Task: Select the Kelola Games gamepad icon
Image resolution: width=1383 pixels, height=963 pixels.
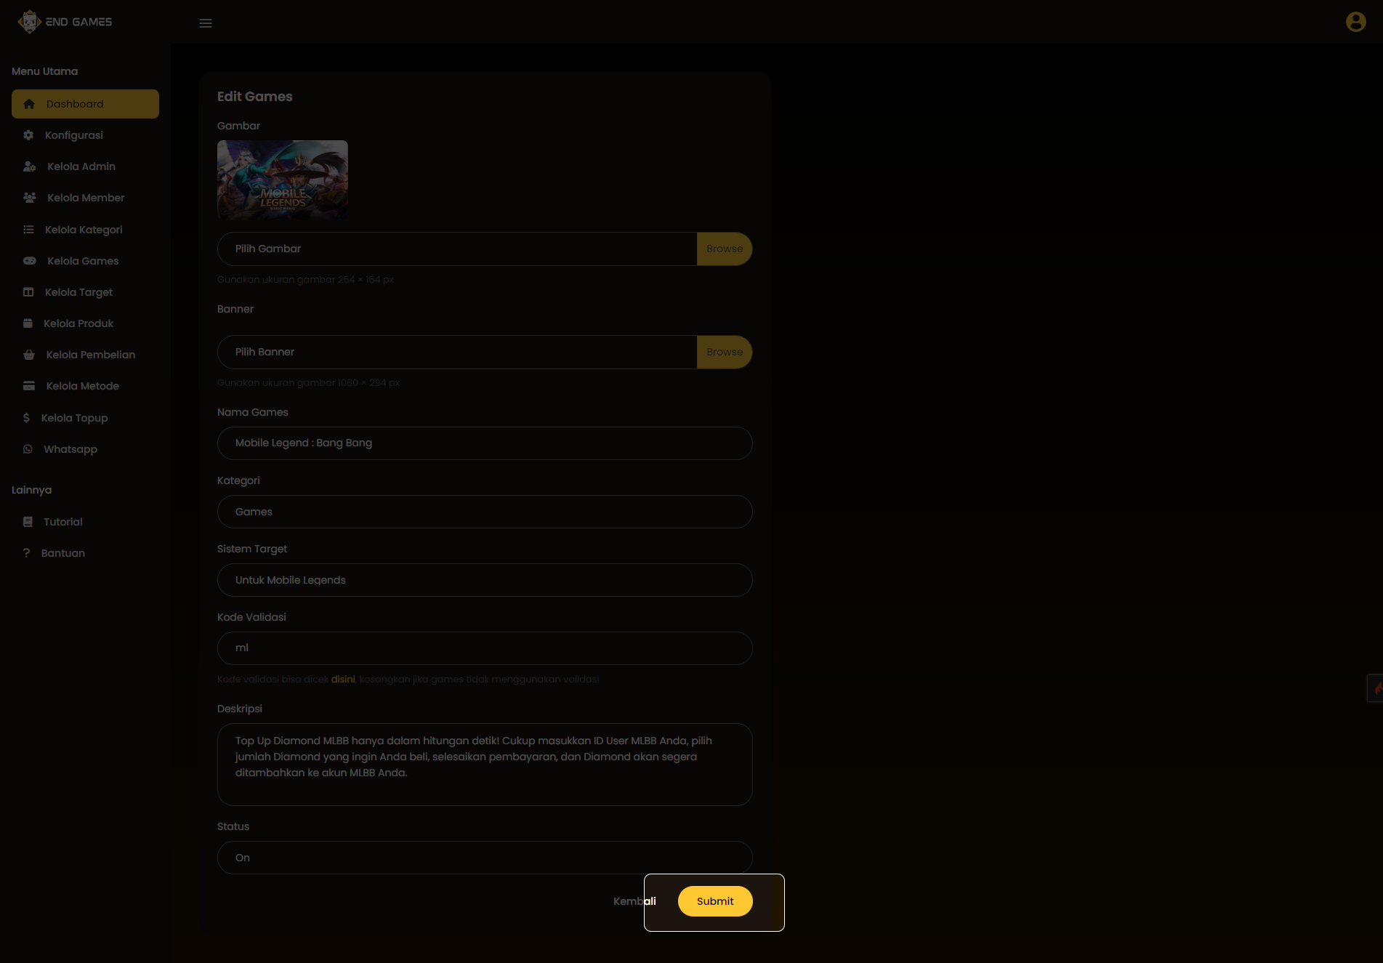Action: (30, 261)
